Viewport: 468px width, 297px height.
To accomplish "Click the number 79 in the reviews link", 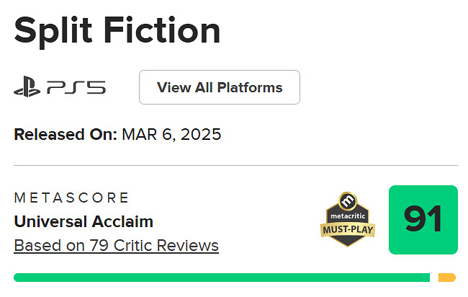I will (x=100, y=245).
